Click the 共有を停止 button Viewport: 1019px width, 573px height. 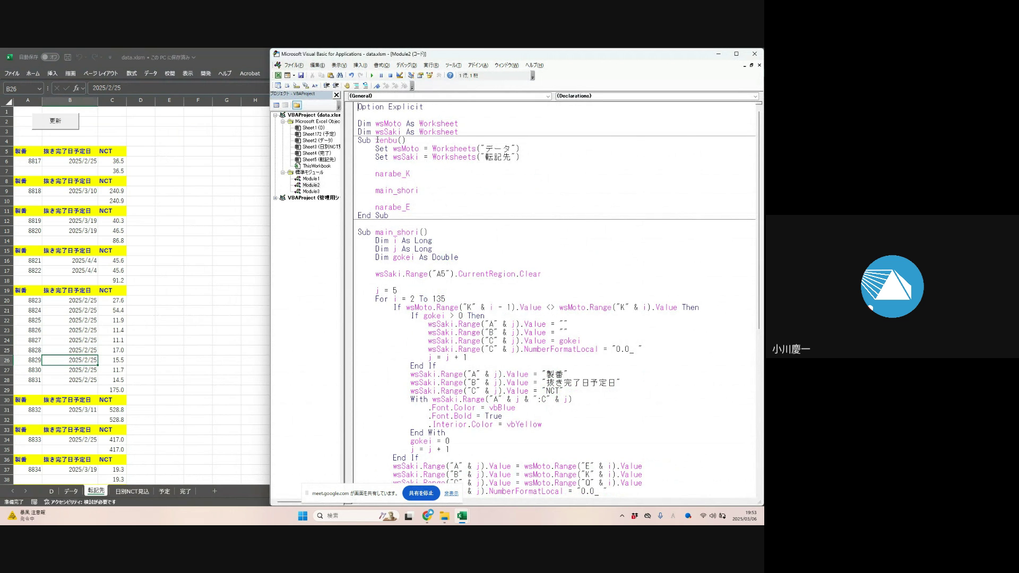[x=421, y=493]
